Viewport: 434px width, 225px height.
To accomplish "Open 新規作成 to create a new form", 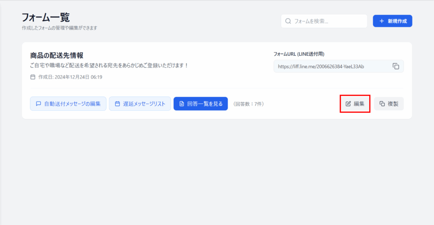I will point(392,21).
